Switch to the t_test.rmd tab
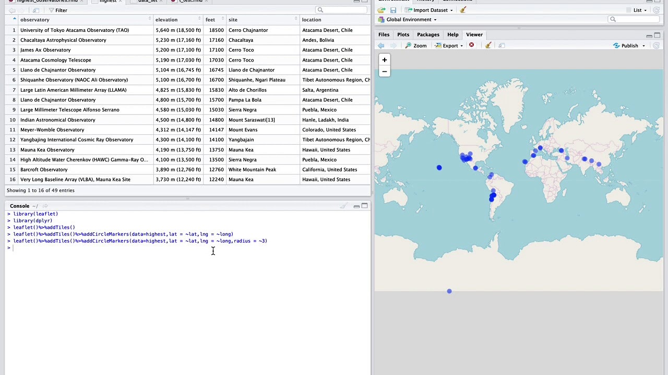 pyautogui.click(x=190, y=1)
